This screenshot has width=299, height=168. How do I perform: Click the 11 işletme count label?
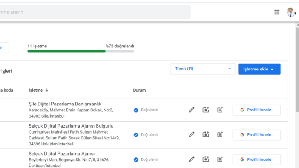point(37,46)
